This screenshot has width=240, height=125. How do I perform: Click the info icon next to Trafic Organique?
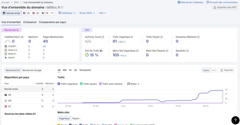pos(132,37)
